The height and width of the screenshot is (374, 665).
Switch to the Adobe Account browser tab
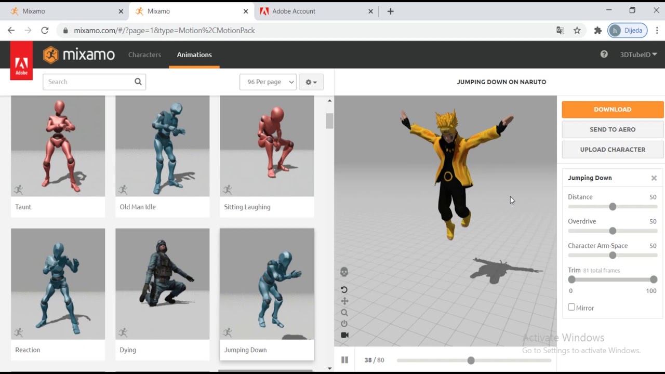pyautogui.click(x=316, y=11)
